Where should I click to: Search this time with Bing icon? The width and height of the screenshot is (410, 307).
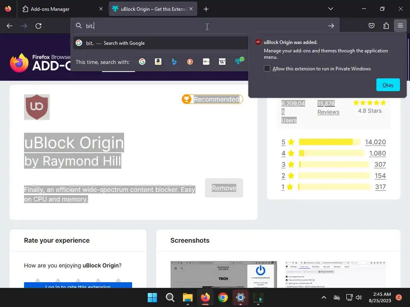point(174,62)
